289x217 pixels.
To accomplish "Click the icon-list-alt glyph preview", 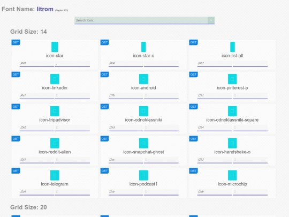I will click(x=232, y=47).
